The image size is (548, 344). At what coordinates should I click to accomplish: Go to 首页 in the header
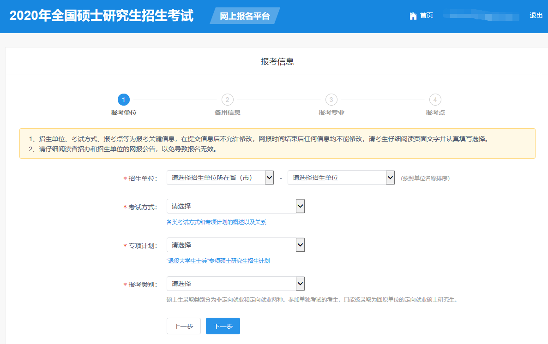tap(427, 16)
